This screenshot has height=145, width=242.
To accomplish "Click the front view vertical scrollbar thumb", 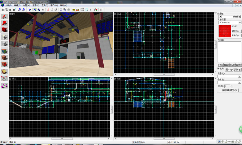I will coord(111,109).
